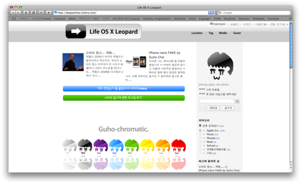Select the black Guho-chromatic face icon
Image resolution: width=301 pixels, height=184 pixels.
click(85, 146)
